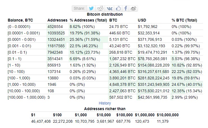Share on Twitter via bird icon
208x128 pixels.
click(91, 8)
